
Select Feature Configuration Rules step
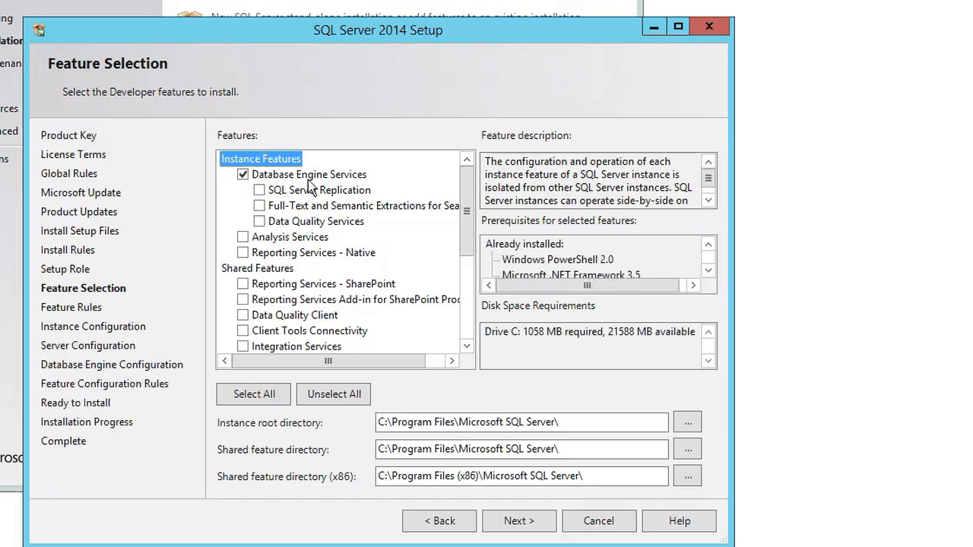pyautogui.click(x=105, y=384)
